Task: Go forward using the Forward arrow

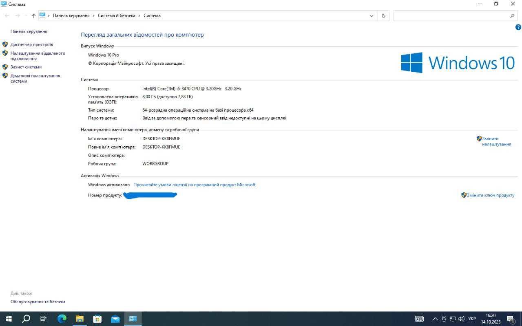Action: [18, 15]
